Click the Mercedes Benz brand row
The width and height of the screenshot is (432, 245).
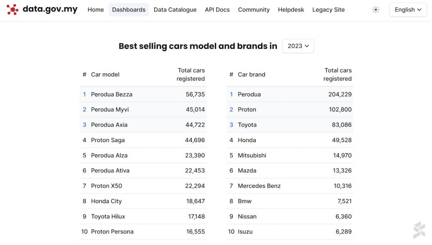pos(290,186)
